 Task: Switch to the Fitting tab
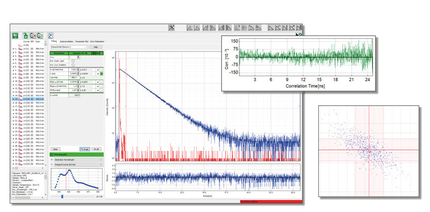click(x=54, y=41)
